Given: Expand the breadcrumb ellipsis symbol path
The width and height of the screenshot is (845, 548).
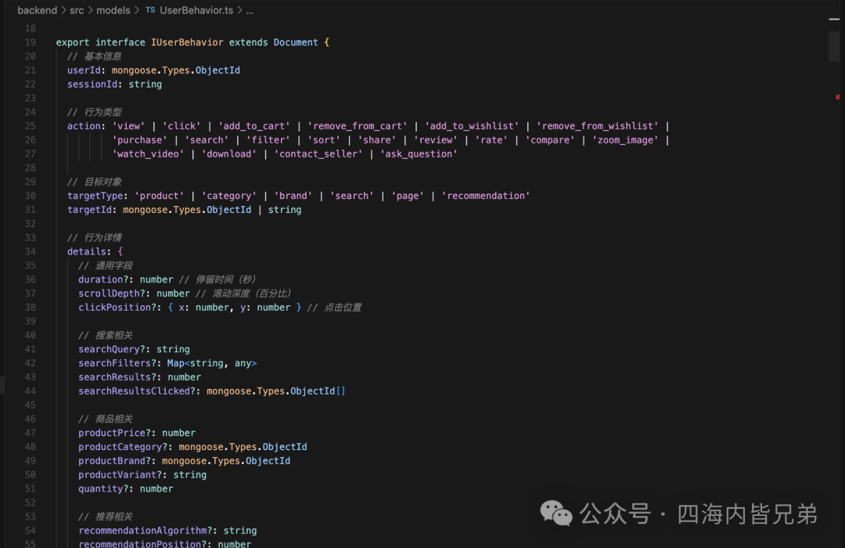Looking at the screenshot, I should [250, 10].
